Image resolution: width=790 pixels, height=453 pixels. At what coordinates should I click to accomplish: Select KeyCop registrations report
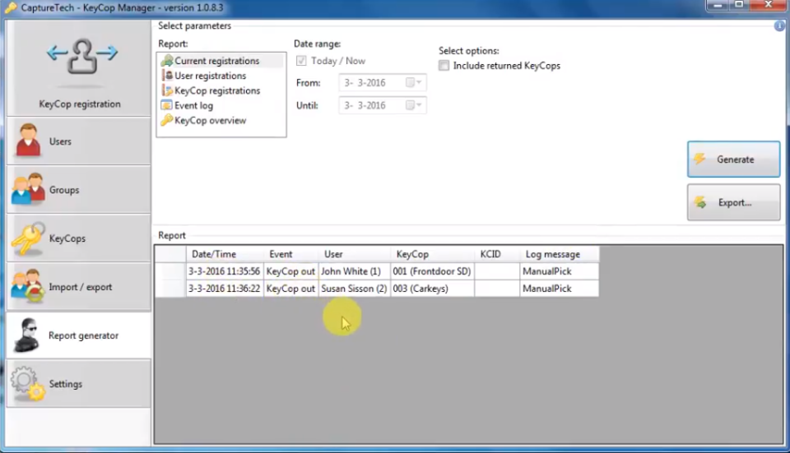(217, 90)
